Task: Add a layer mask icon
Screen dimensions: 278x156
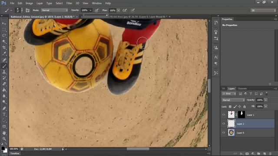Action: (247, 154)
